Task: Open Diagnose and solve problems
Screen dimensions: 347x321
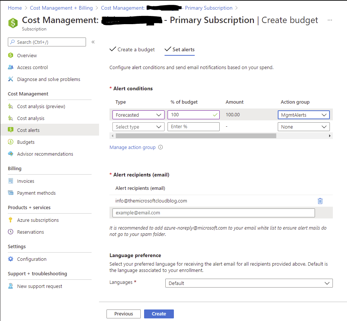Action: pyautogui.click(x=48, y=79)
